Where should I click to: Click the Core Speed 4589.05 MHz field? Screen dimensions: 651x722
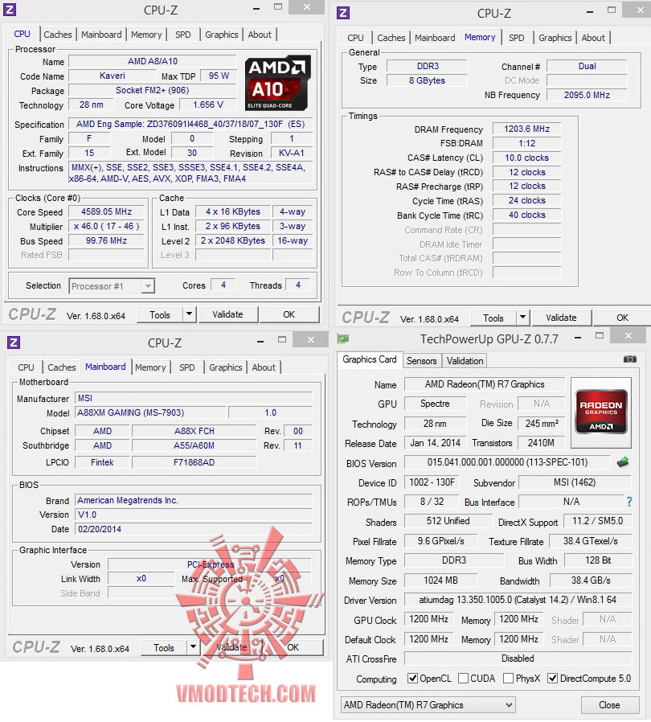point(106,211)
